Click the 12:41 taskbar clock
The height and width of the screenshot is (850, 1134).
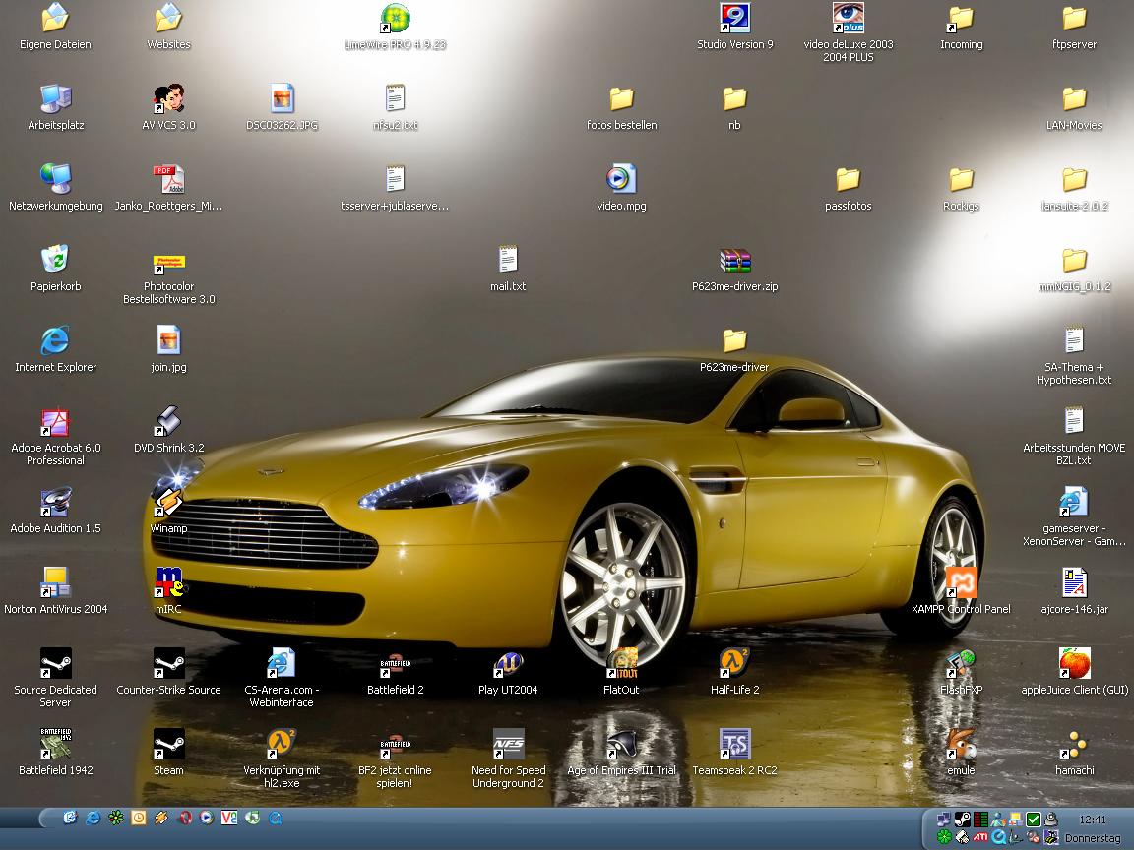pyautogui.click(x=1092, y=820)
